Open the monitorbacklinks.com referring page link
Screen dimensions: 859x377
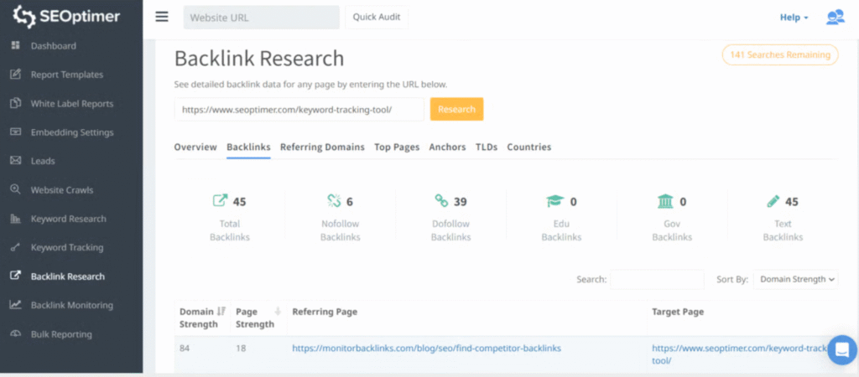[x=426, y=349]
